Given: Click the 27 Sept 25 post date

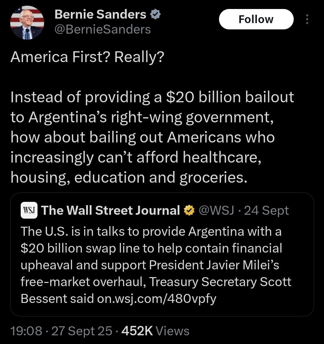Looking at the screenshot, I should point(82,331).
